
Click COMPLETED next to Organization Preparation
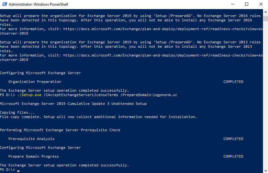click(x=233, y=82)
